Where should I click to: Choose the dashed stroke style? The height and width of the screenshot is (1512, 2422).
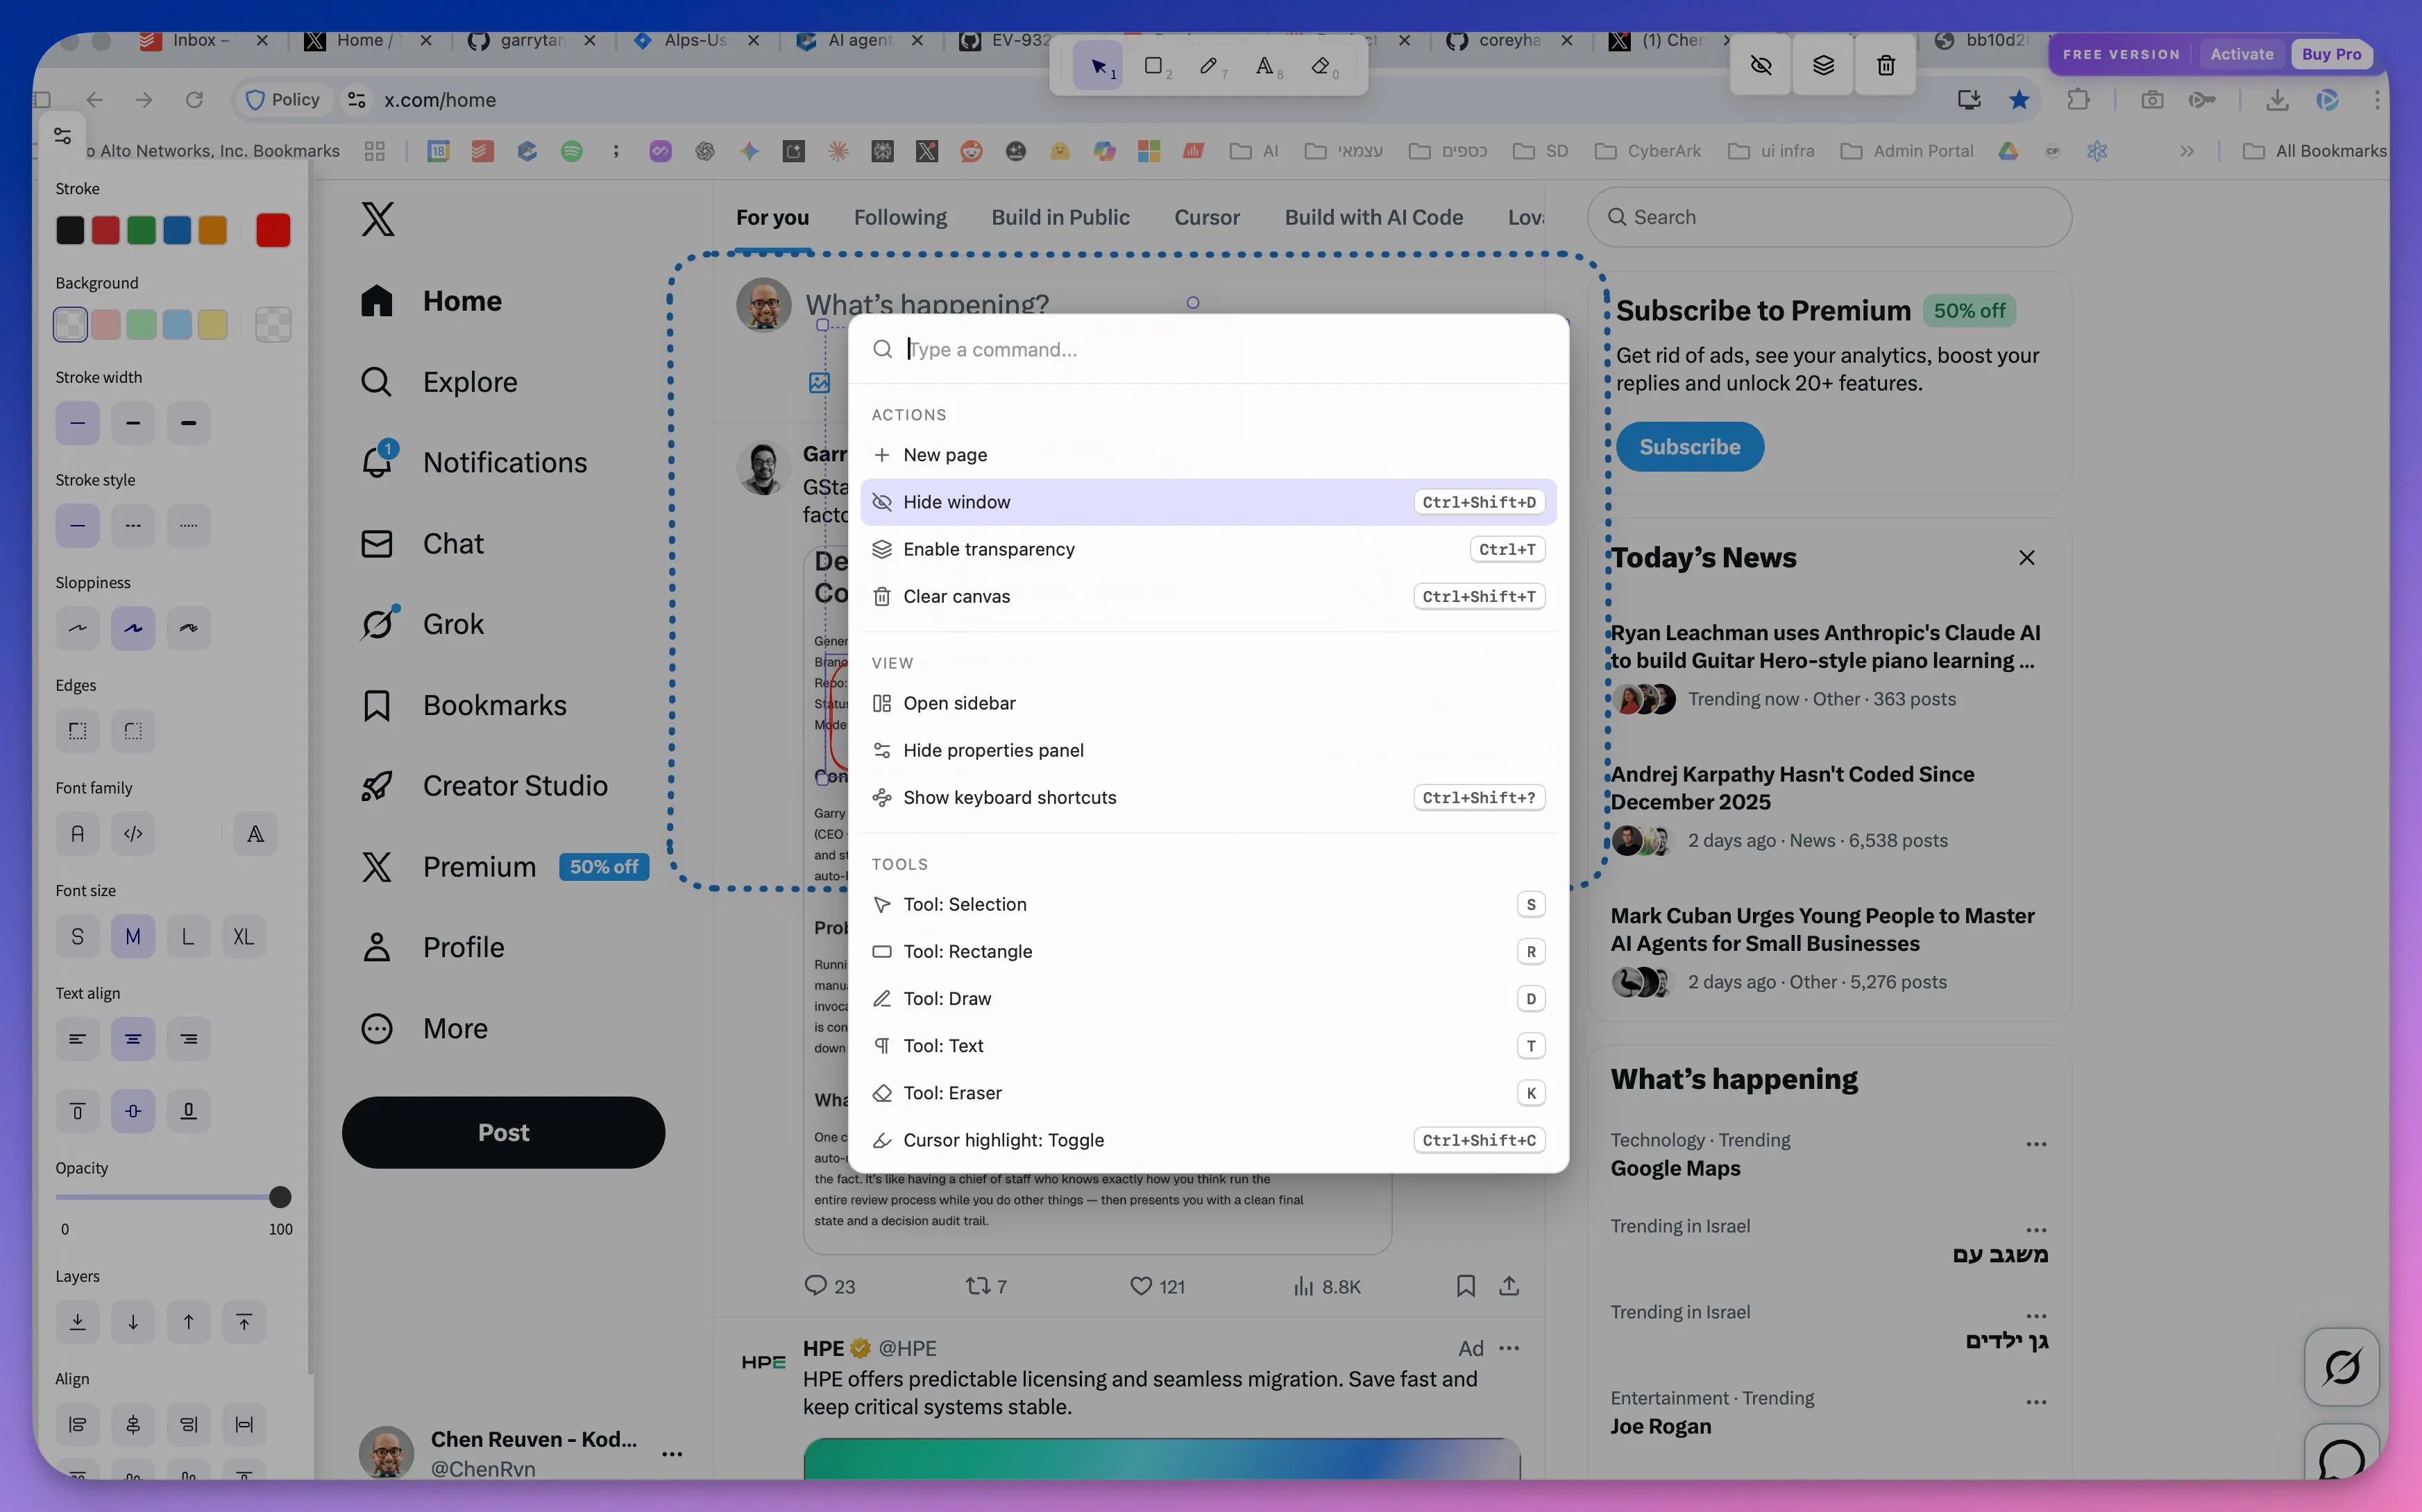click(133, 526)
